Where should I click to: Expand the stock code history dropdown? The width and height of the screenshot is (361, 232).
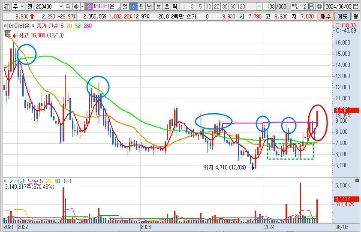click(x=61, y=6)
